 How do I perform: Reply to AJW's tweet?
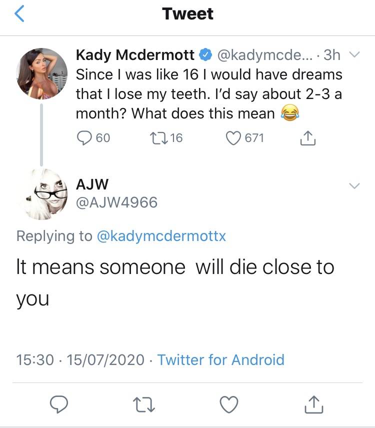(58, 404)
